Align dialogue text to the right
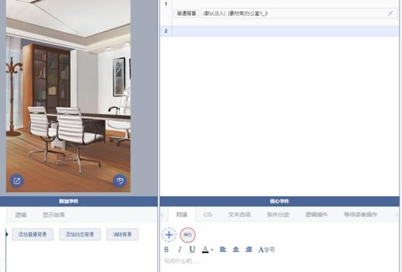This screenshot has width=402, height=272. (x=249, y=250)
